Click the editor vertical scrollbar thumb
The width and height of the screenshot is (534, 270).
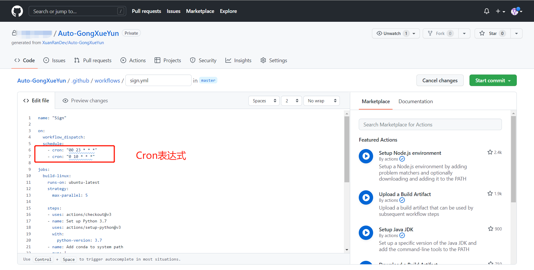[x=347, y=149]
